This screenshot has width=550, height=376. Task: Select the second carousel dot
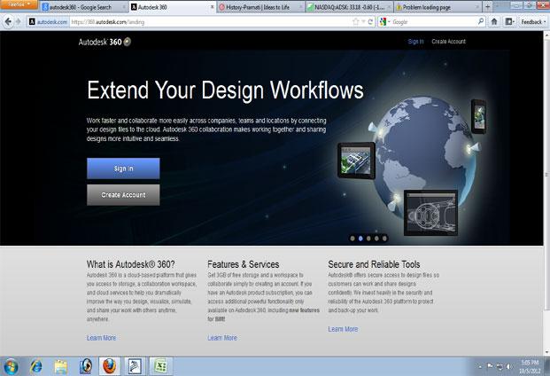click(360, 239)
